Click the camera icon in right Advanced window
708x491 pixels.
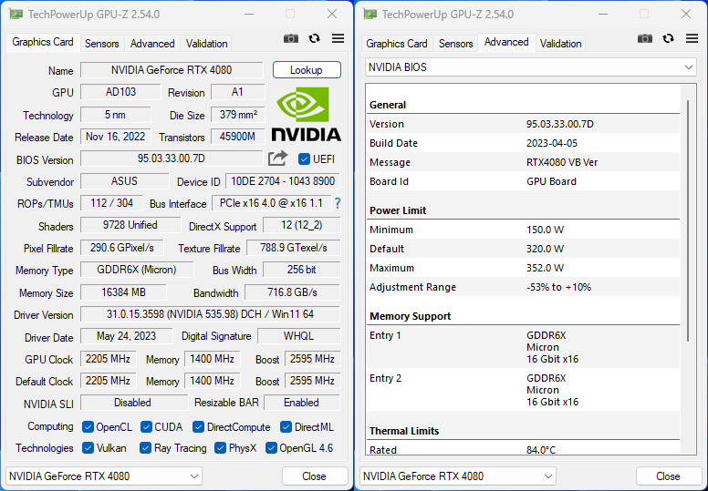pos(645,39)
